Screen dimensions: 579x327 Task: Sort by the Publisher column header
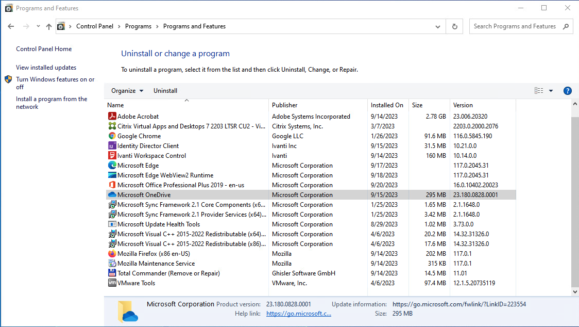318,105
